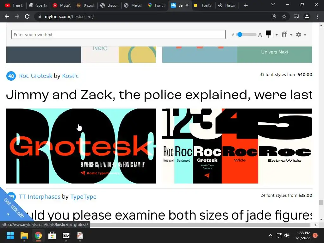324x243 pixels.
Task: Open 7-Zip from taskbar
Action: [x=66, y=235]
